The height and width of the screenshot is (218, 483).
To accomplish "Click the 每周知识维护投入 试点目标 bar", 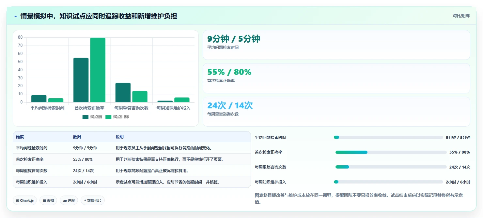I will (x=182, y=100).
